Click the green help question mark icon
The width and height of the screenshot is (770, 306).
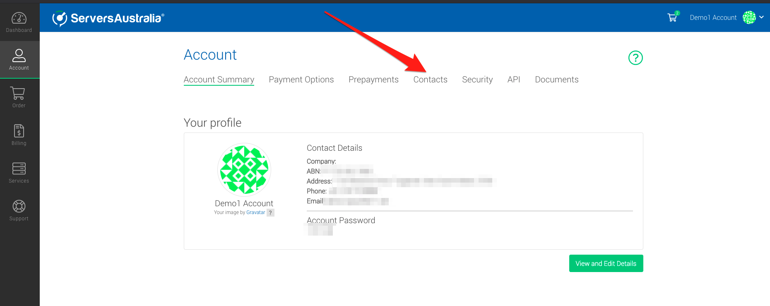point(635,58)
